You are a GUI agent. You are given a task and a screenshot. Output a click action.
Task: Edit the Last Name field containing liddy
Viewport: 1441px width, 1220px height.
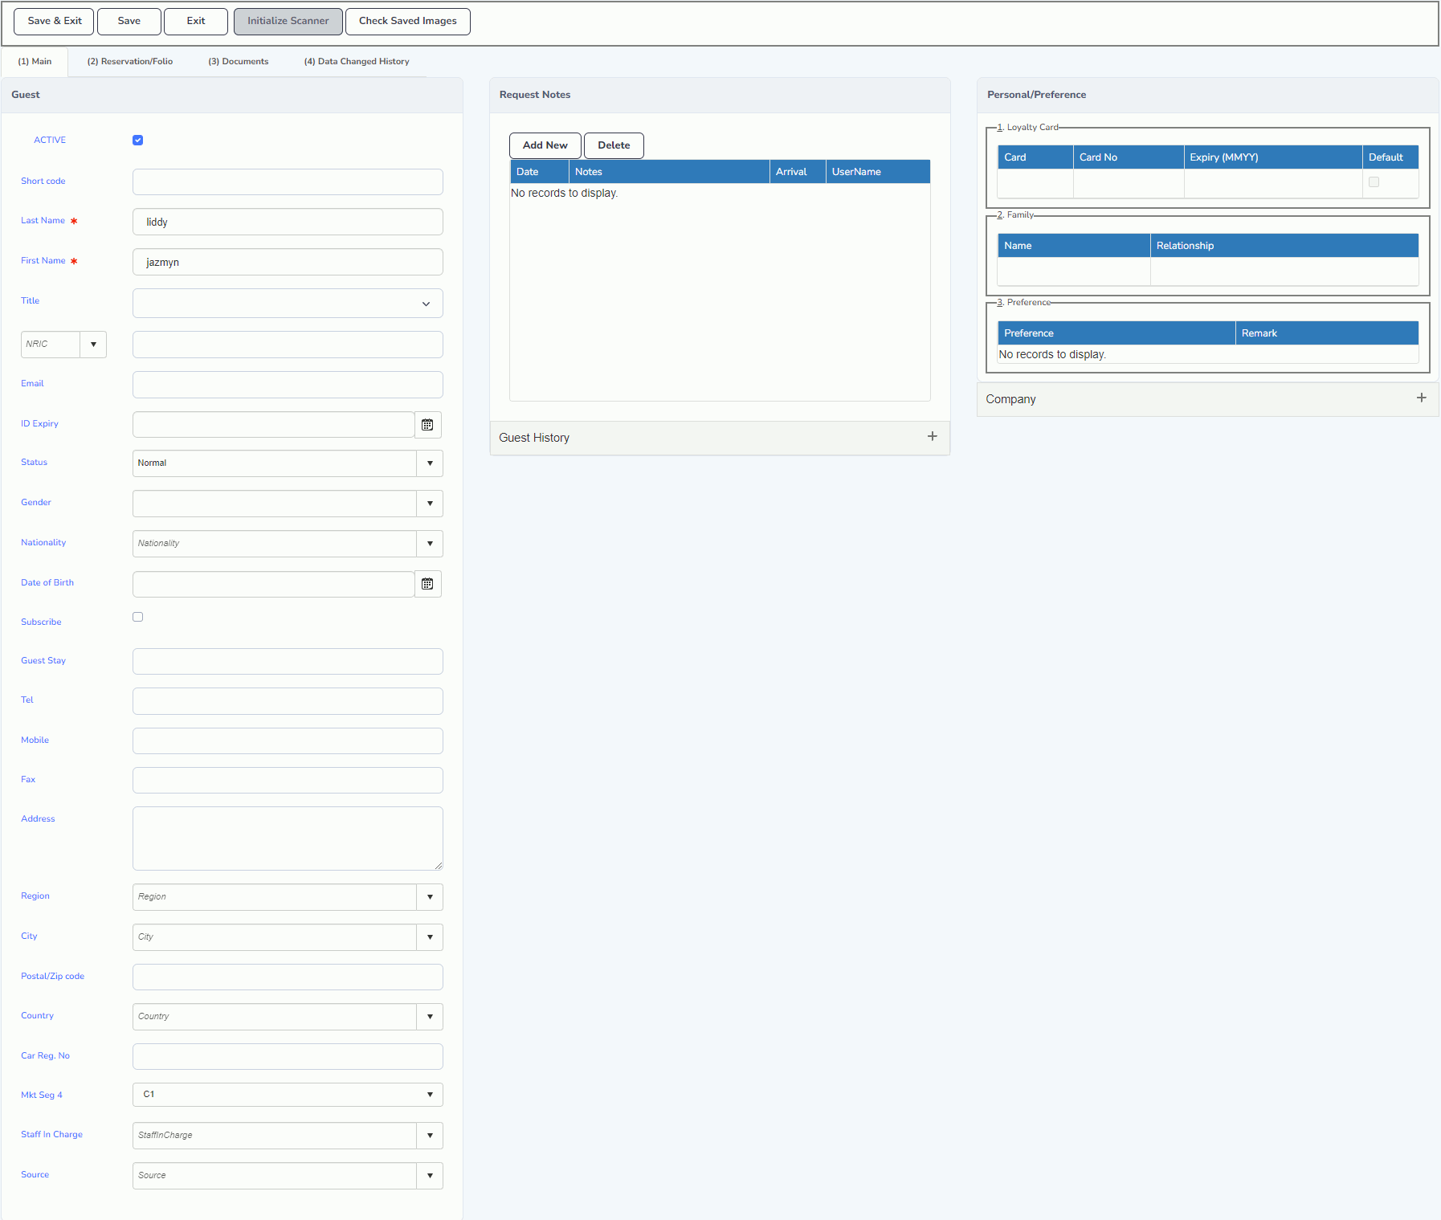click(x=288, y=222)
